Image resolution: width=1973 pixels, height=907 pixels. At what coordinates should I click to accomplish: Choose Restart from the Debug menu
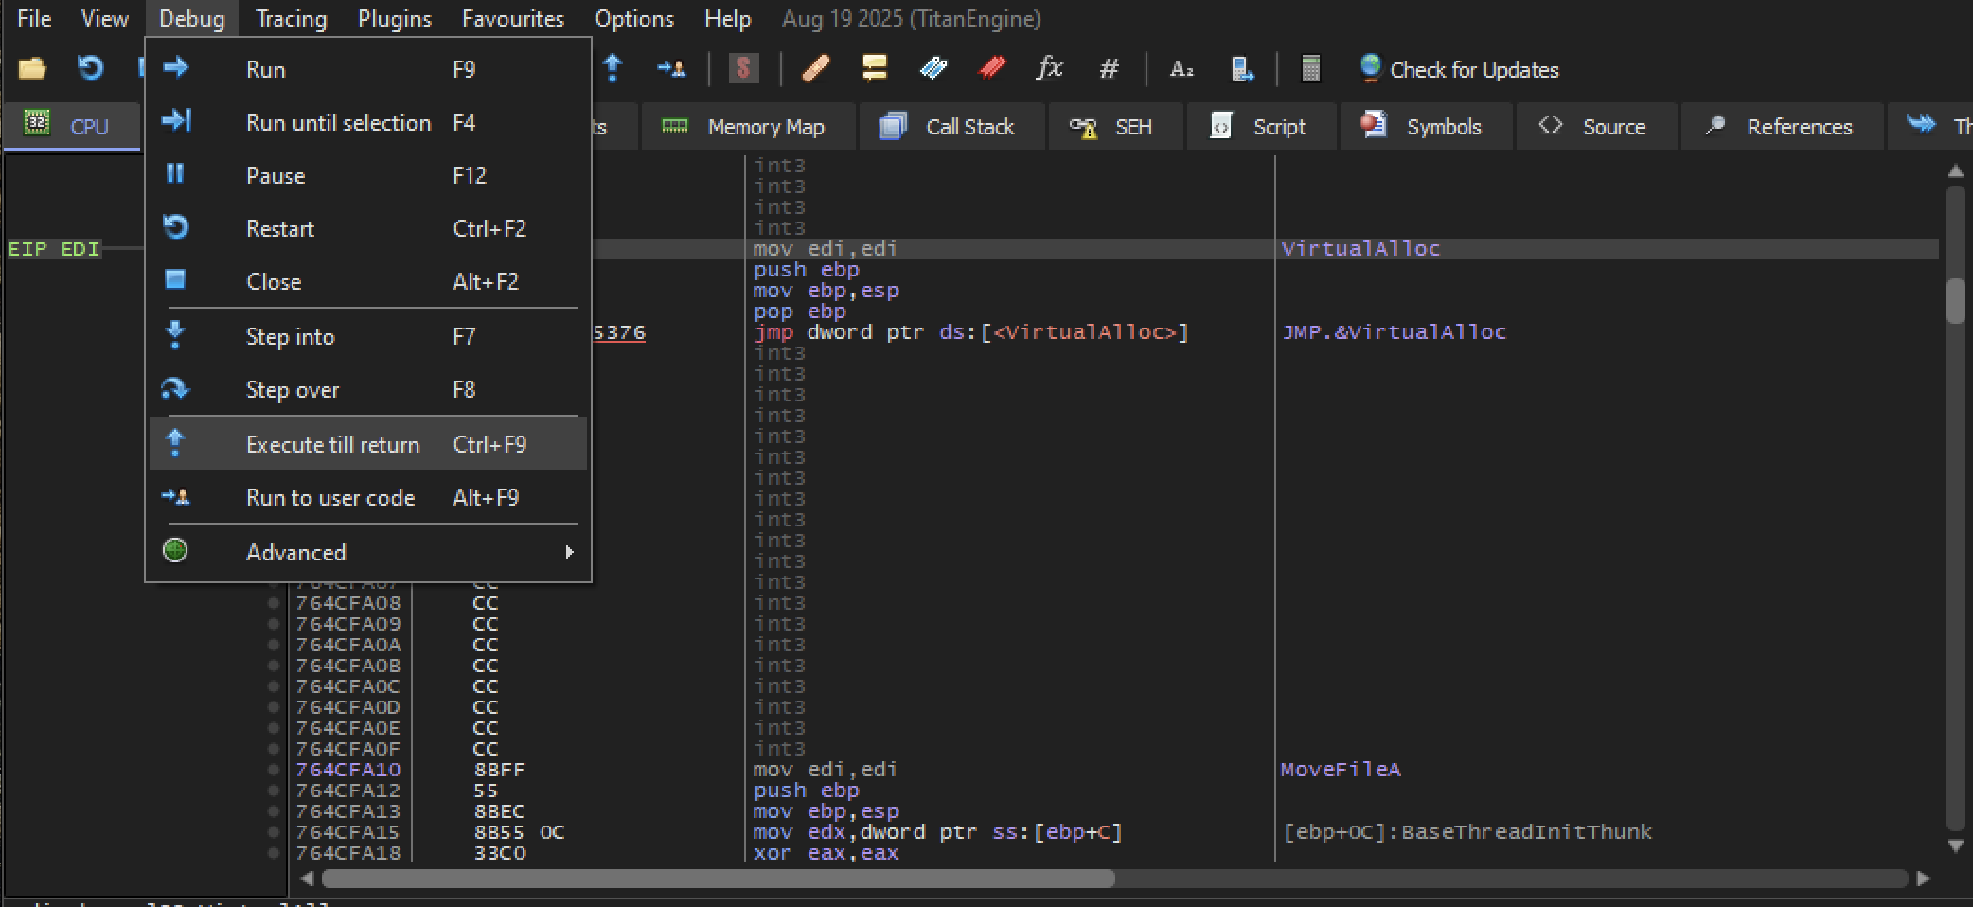(368, 228)
